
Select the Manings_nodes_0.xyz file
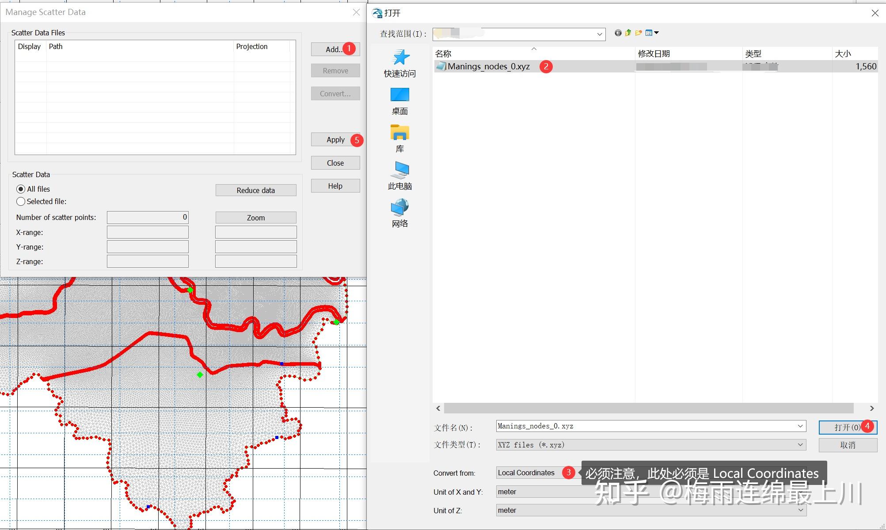point(488,66)
